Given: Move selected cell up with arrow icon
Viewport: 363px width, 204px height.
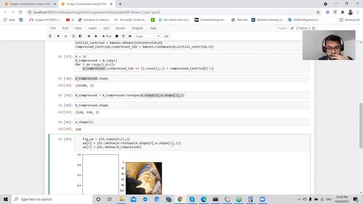Looking at the screenshot, I should (x=88, y=36).
